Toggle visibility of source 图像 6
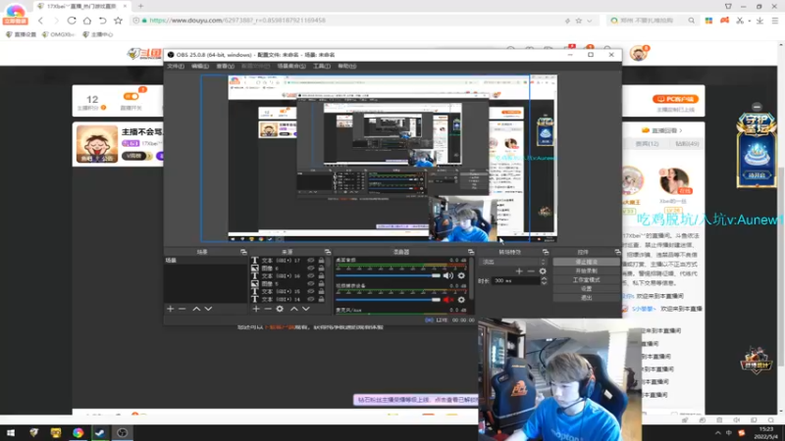Viewport: 785px width, 441px height. click(x=311, y=268)
